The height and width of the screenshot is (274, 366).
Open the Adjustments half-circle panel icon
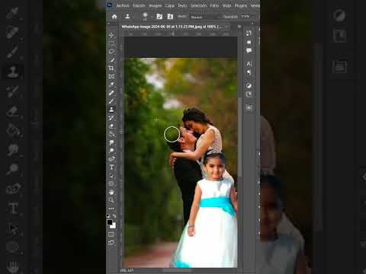249,86
